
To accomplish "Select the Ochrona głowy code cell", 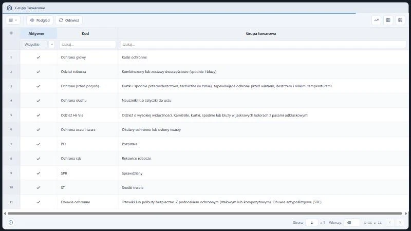I will tap(87, 57).
